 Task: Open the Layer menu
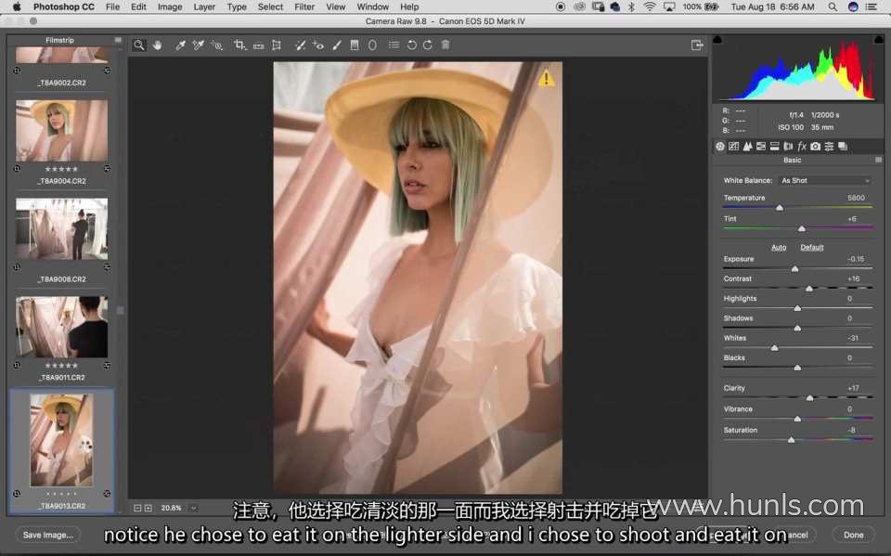click(204, 6)
